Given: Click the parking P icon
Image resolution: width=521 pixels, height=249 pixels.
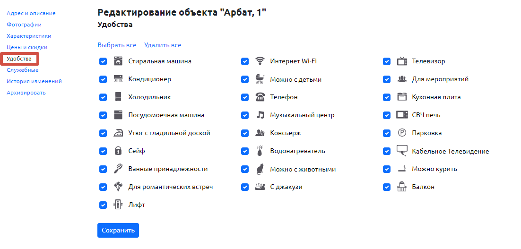Looking at the screenshot, I should [x=402, y=133].
